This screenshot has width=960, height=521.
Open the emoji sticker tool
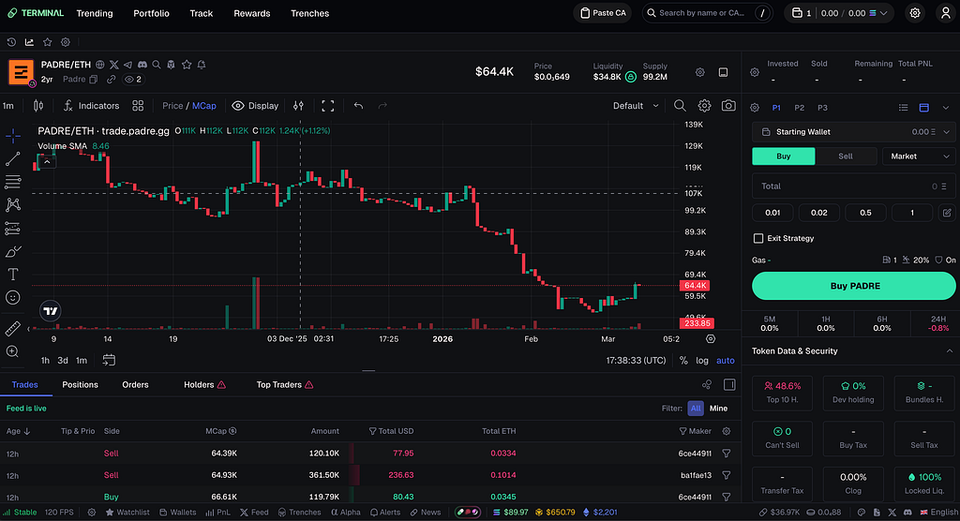click(13, 298)
